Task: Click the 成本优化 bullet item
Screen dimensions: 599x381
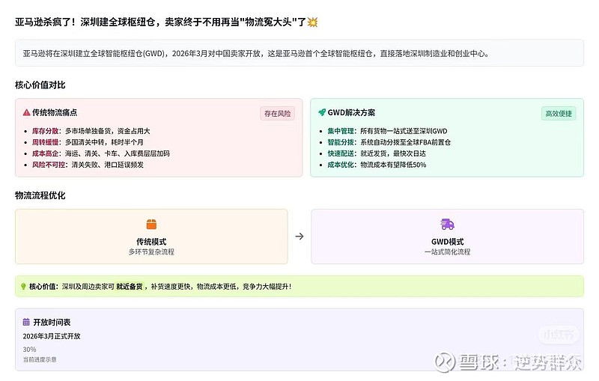Action: (377, 165)
